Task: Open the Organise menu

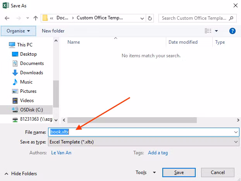Action: 18,31
